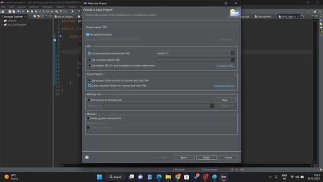
Task: Click Save icon in Eclipse toolbar
Action: point(10,12)
